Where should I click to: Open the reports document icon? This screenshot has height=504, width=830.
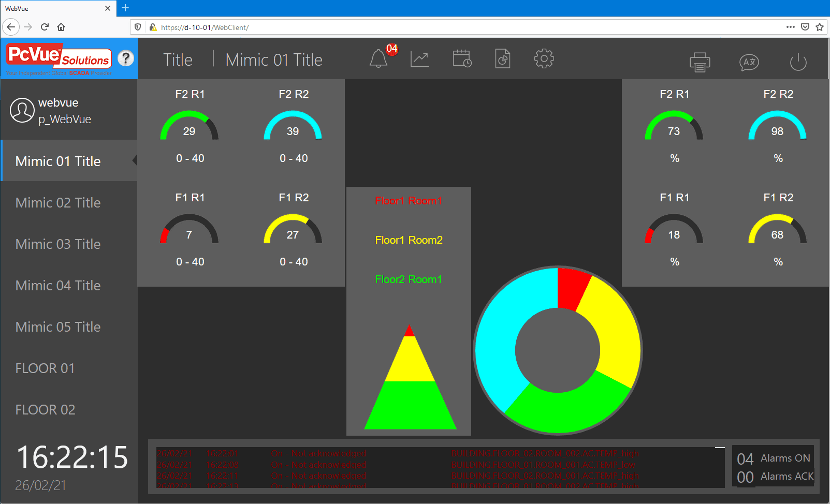click(503, 59)
